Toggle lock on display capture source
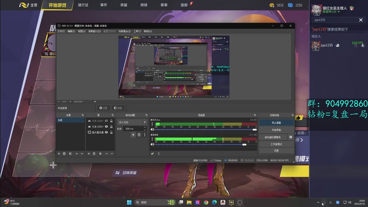 [111, 132]
